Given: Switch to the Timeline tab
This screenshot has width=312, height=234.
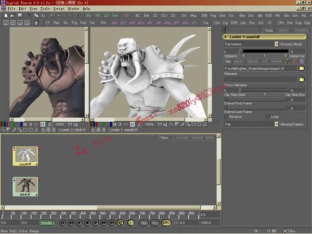Looking at the screenshot, I should 197,137.
